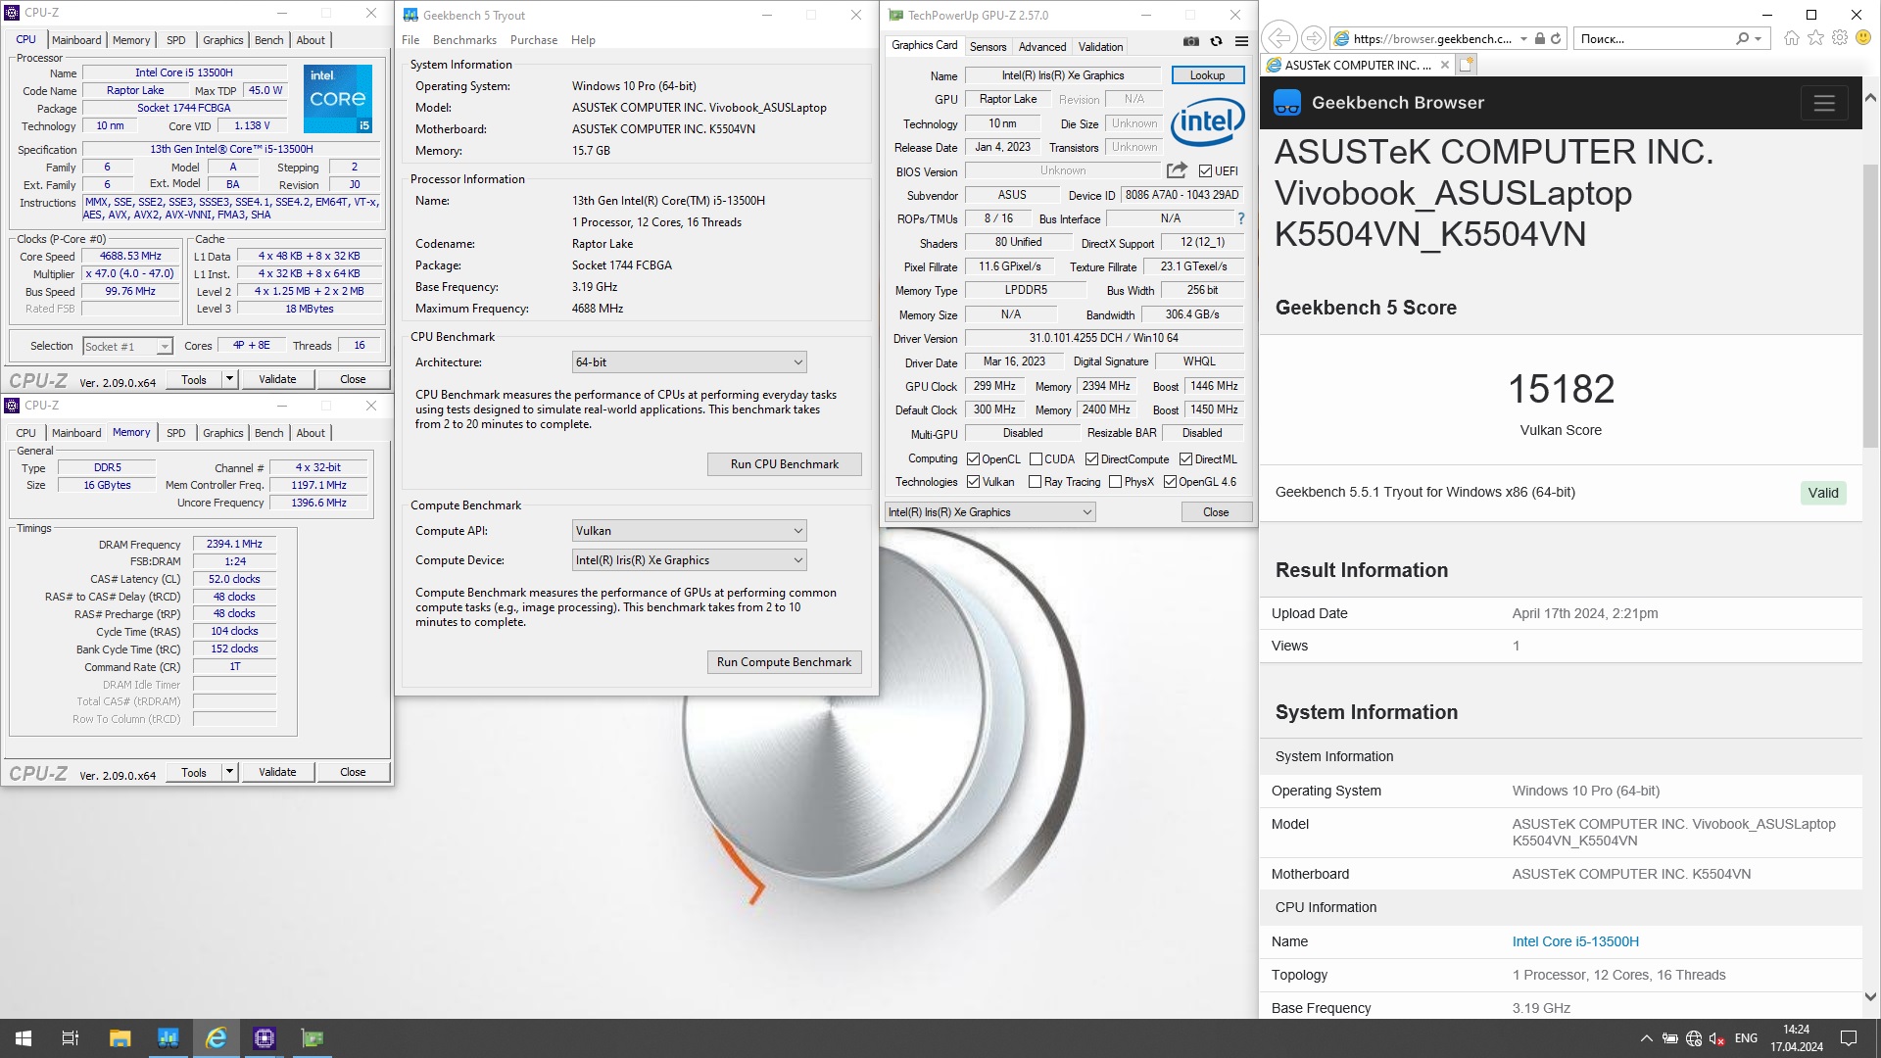
Task: Expand the Tools arrow in the top CPU-Z window
Action: (x=229, y=379)
